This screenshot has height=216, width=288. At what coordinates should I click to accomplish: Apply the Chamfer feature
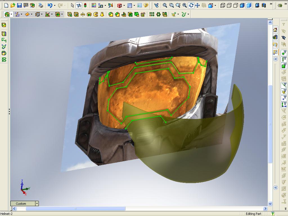[117, 14]
